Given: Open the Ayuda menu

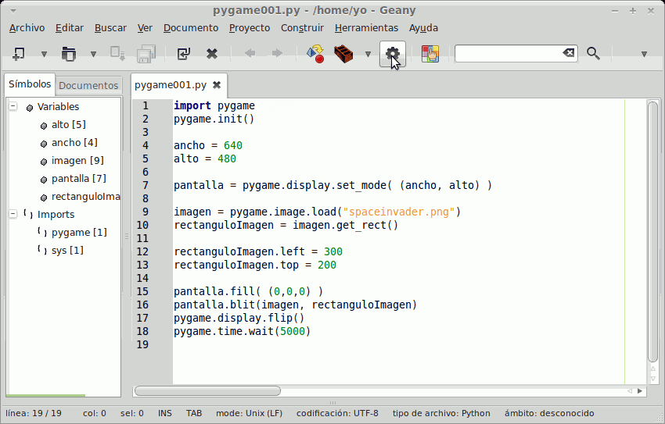Looking at the screenshot, I should [423, 28].
